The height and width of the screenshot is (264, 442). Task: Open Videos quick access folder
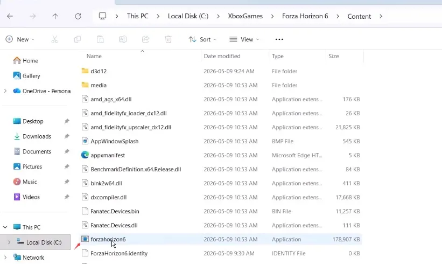[x=26, y=197]
